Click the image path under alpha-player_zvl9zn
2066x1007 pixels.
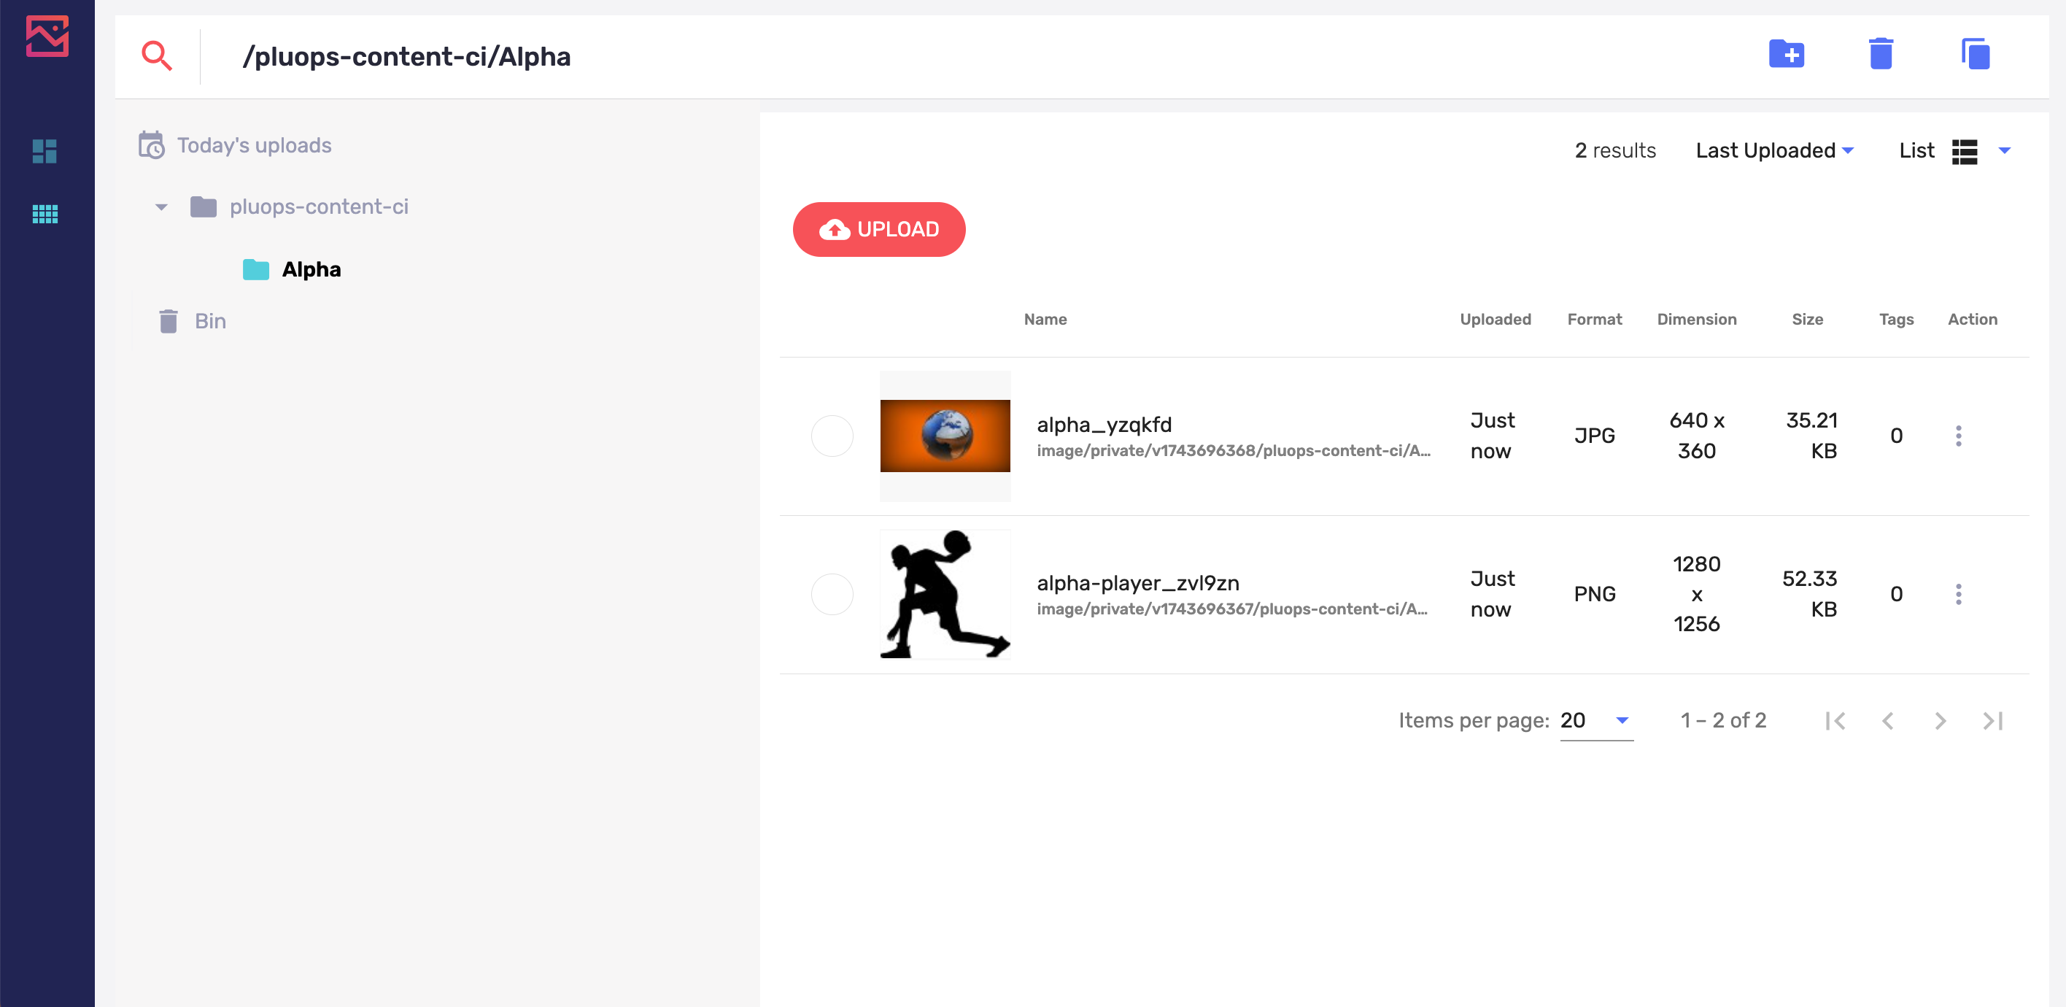(1231, 609)
